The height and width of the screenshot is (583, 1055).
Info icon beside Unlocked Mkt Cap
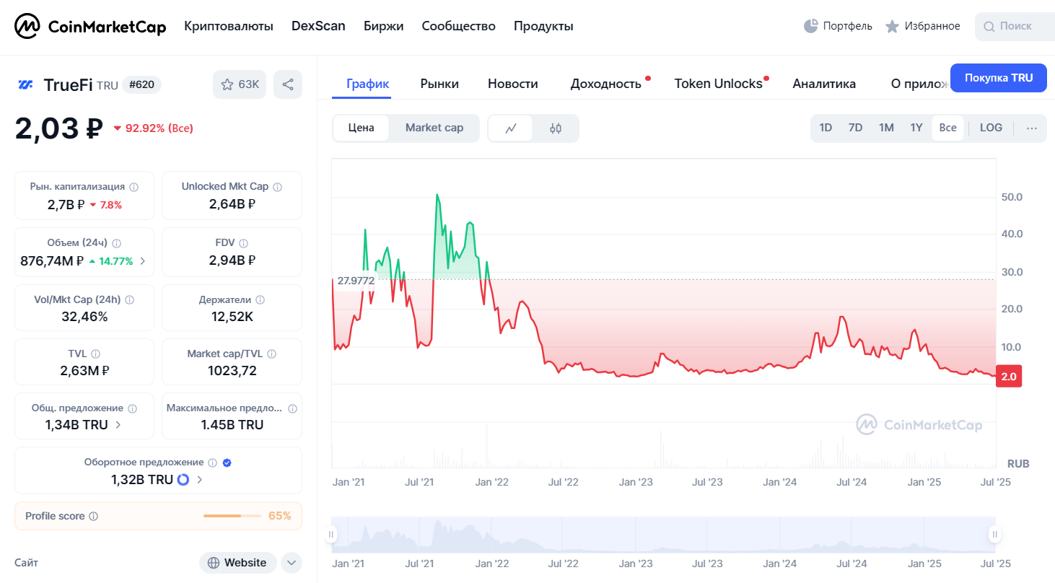coord(278,187)
